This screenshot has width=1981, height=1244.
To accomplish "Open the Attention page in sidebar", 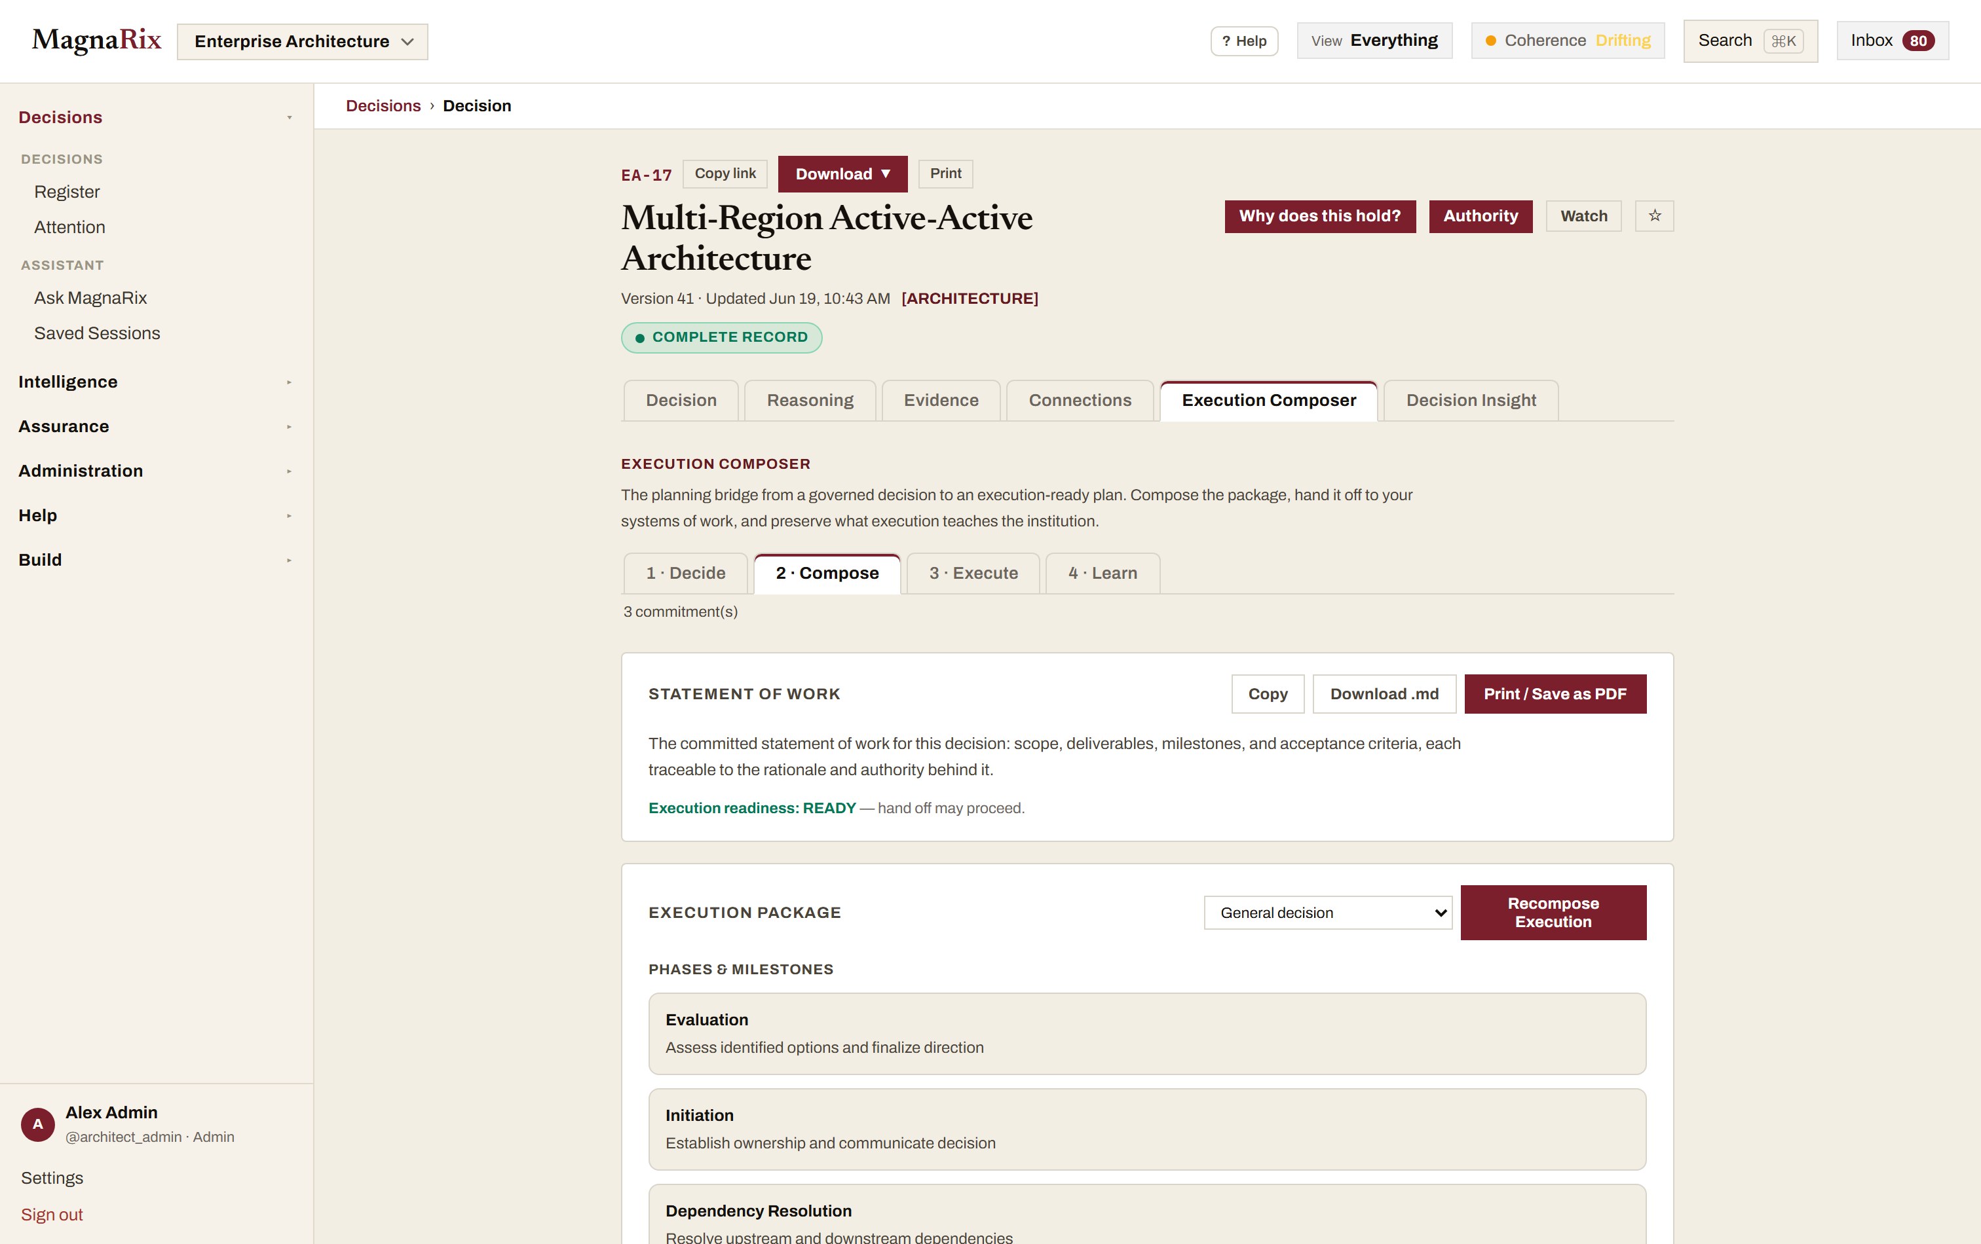I will click(x=69, y=227).
